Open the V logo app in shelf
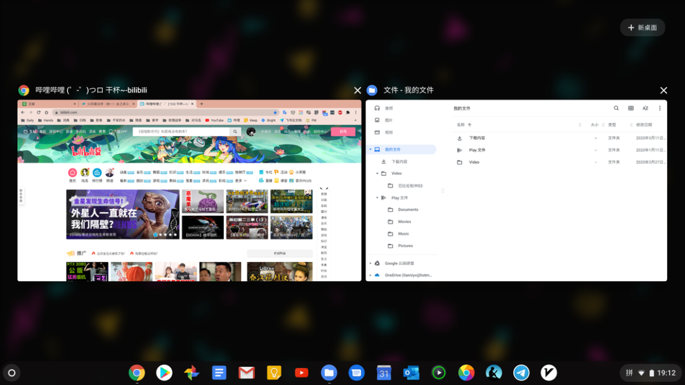Viewport: 685px width, 385px height. coord(549,373)
